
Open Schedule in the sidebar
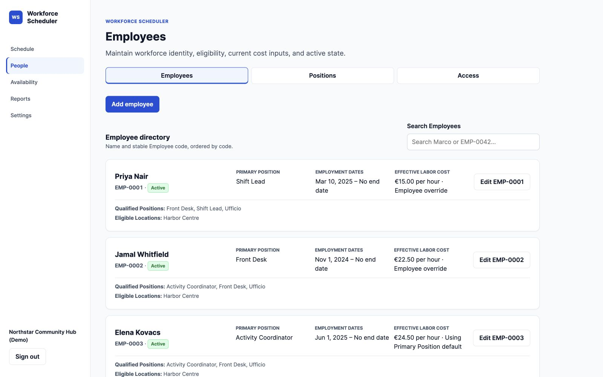pyautogui.click(x=45, y=49)
